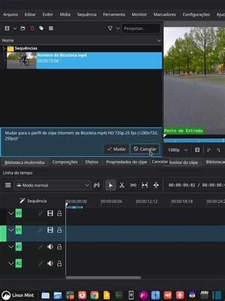Open the column sort chevron beside Nome
The image size is (225, 301).
point(159,41)
